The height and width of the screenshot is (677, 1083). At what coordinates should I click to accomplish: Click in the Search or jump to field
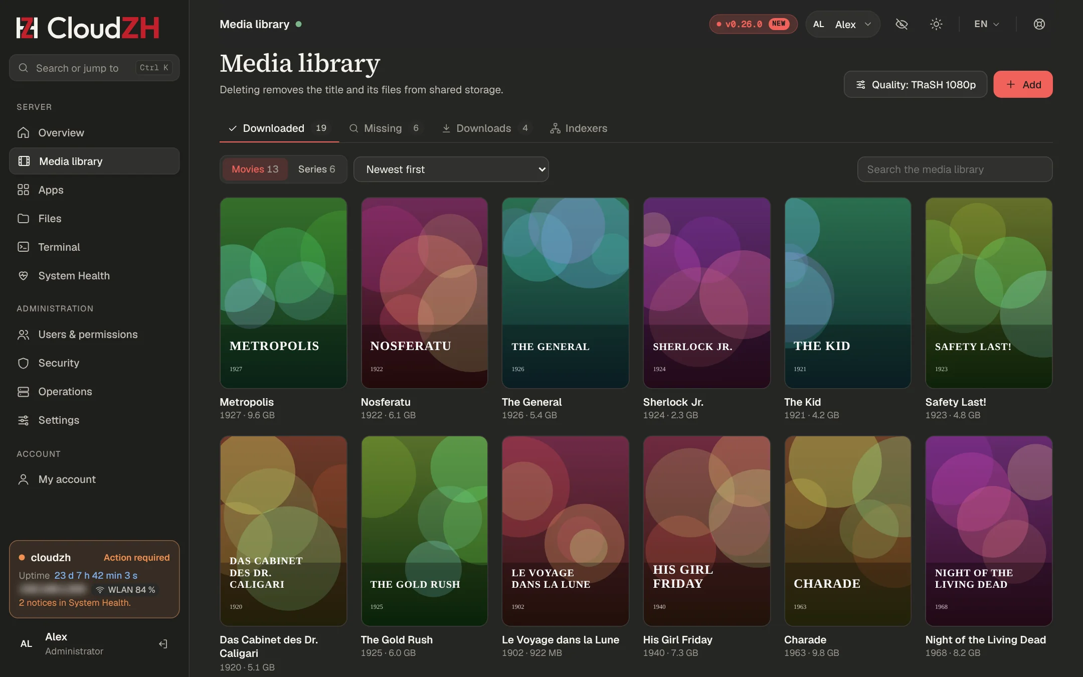[94, 68]
